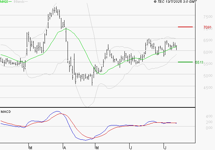Click the first J month label
The image size is (215, 150).
[x=131, y=148]
